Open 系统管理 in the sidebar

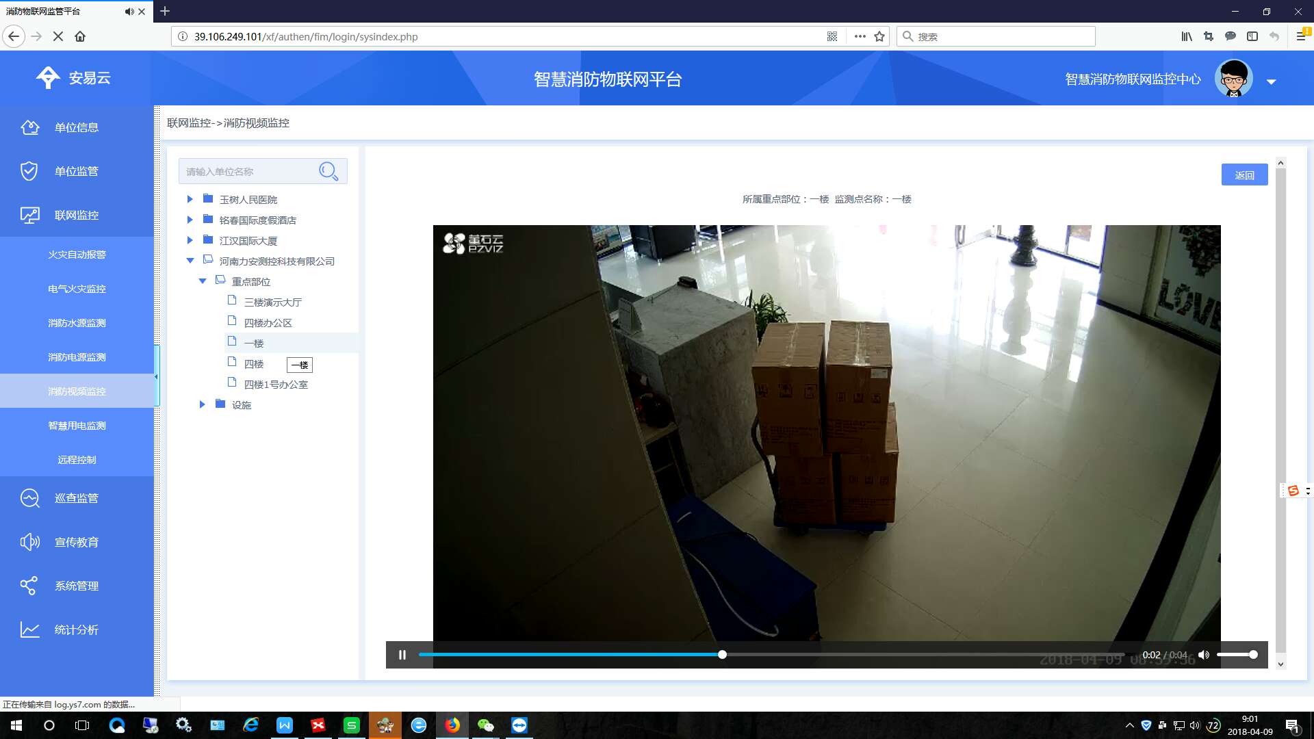pos(77,586)
